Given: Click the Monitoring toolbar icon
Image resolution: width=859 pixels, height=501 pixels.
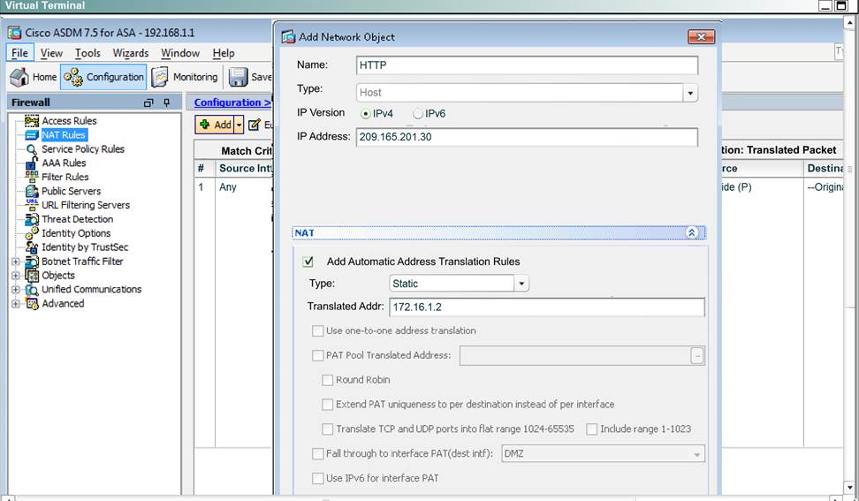Looking at the screenshot, I should click(x=160, y=77).
